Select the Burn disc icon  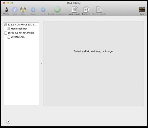[23, 10]
